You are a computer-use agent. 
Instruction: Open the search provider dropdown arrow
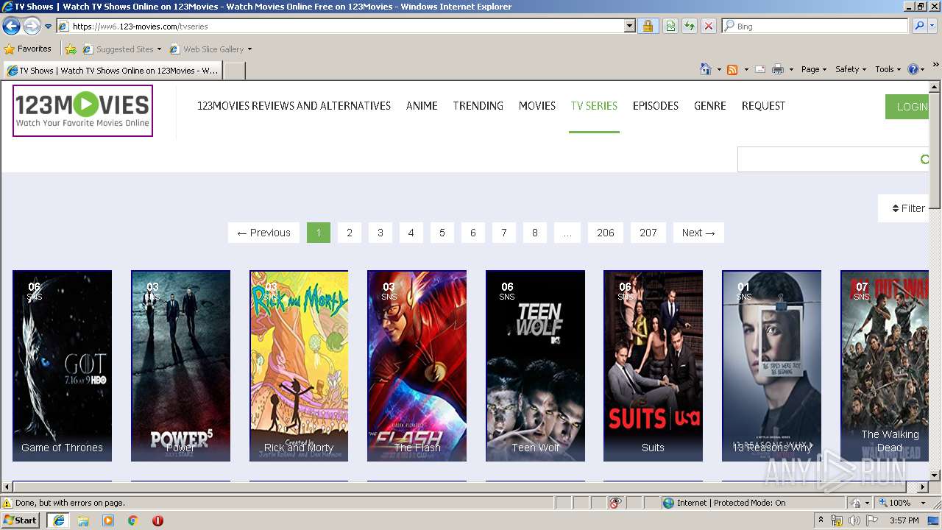pos(933,26)
